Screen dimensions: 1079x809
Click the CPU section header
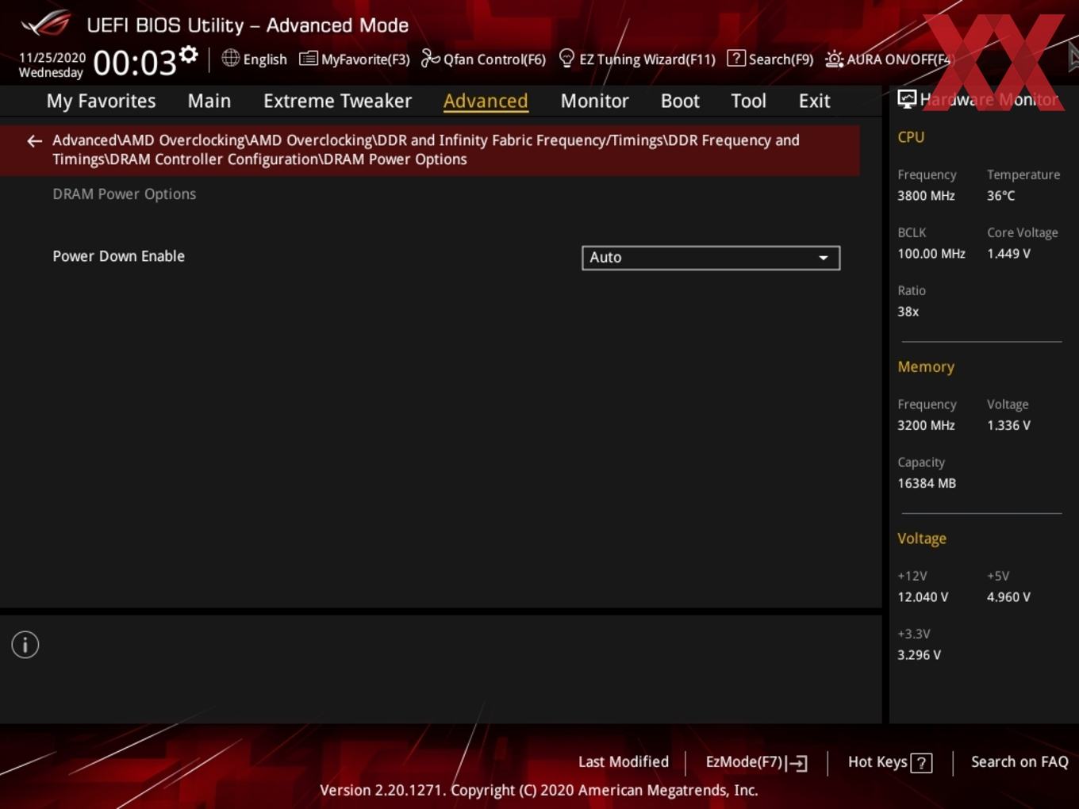coord(911,136)
